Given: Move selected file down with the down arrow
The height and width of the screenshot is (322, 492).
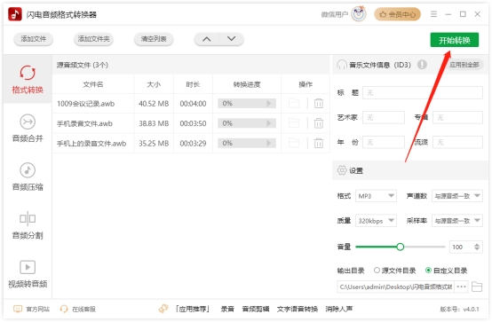Looking at the screenshot, I should pyautogui.click(x=231, y=39).
